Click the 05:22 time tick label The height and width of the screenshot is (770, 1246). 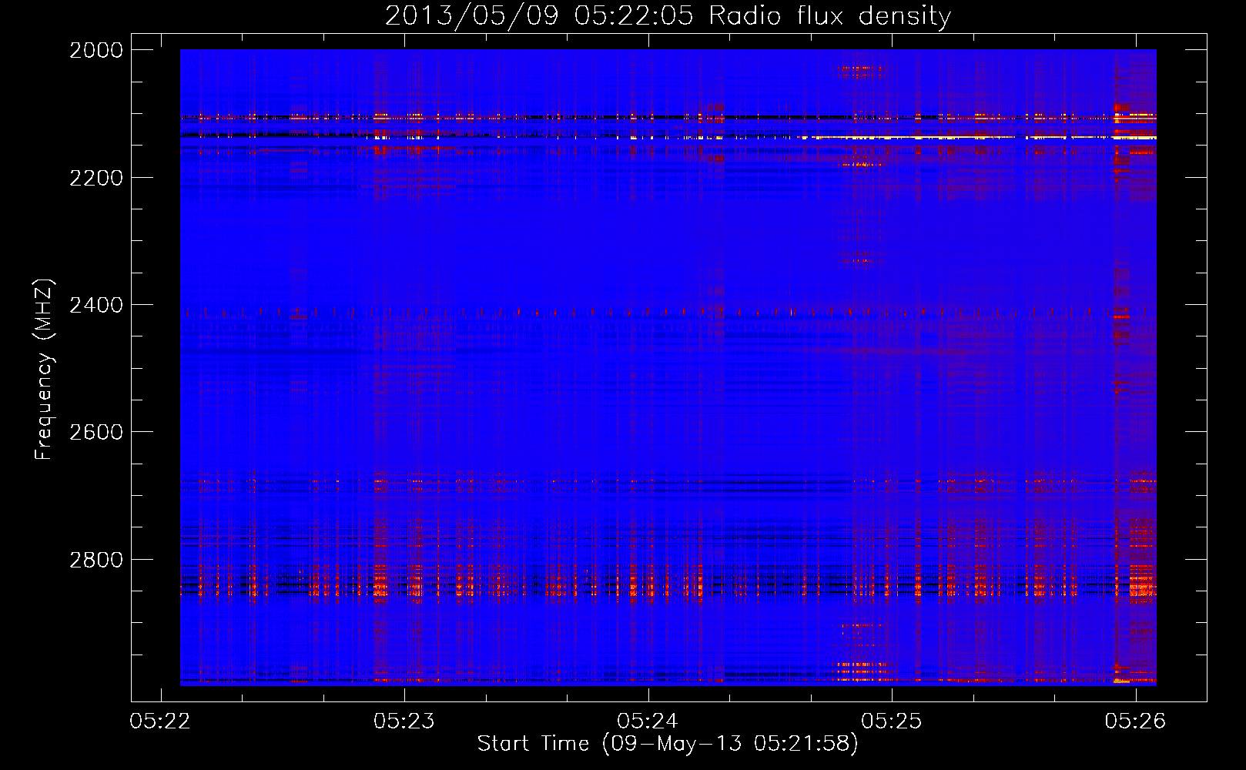coord(160,721)
